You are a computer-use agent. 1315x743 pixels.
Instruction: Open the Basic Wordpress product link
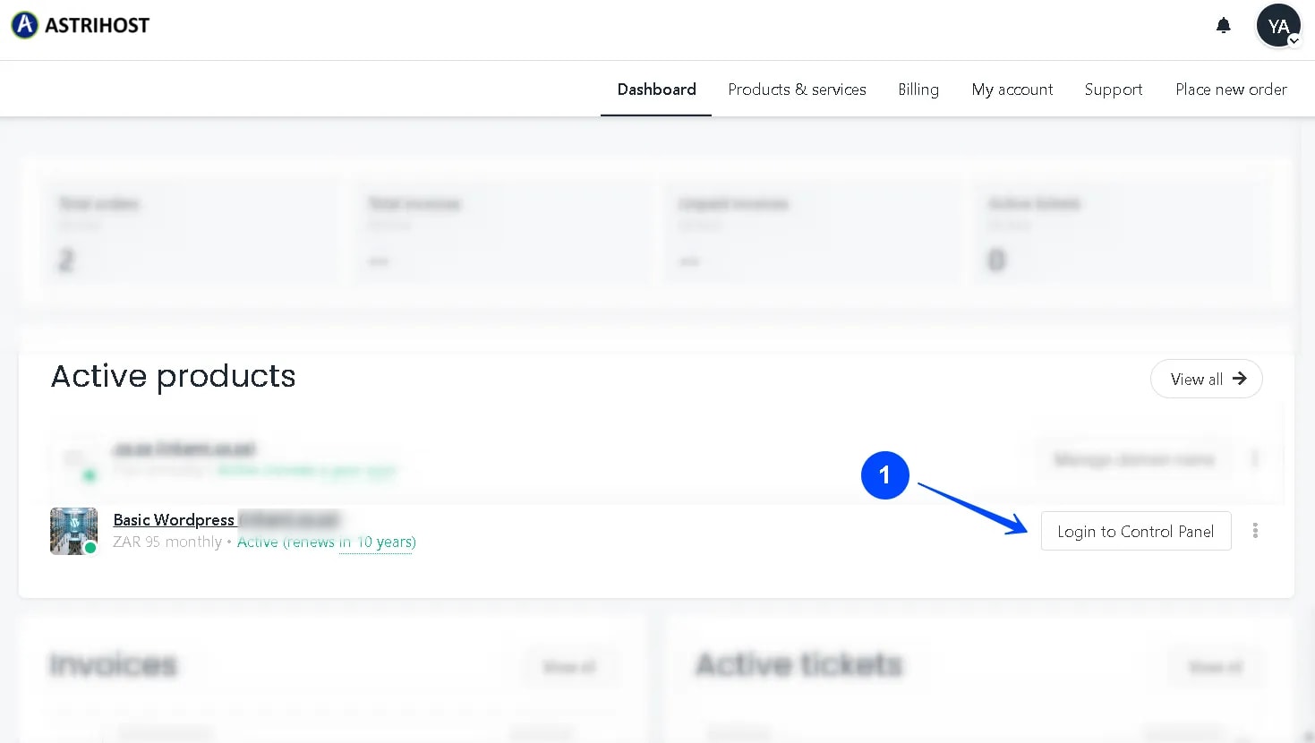(x=175, y=520)
